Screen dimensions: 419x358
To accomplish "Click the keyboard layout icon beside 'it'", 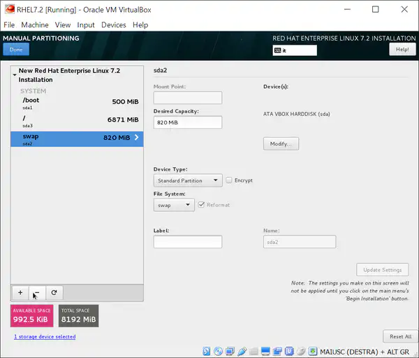I will point(278,50).
